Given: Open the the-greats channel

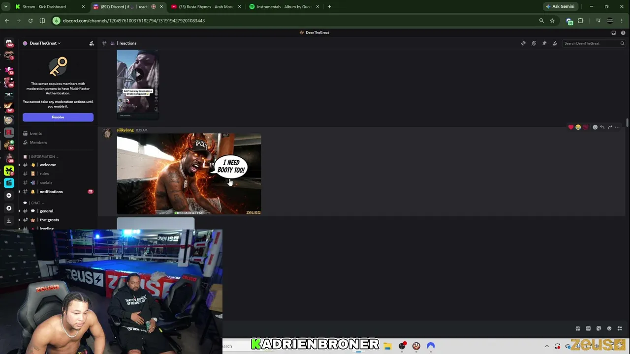Looking at the screenshot, I should [x=49, y=220].
